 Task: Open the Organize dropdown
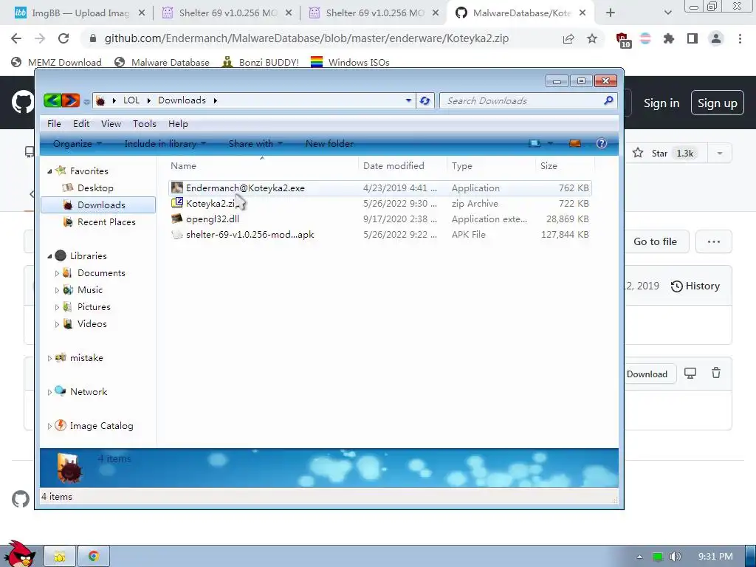pos(77,144)
